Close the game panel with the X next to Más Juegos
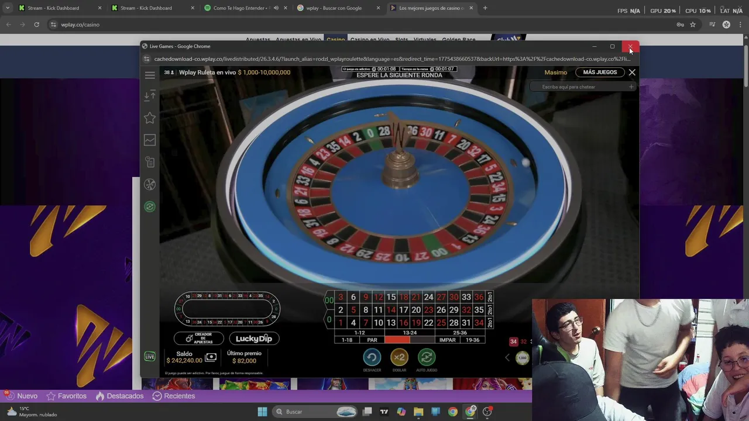The image size is (749, 421). (x=632, y=73)
